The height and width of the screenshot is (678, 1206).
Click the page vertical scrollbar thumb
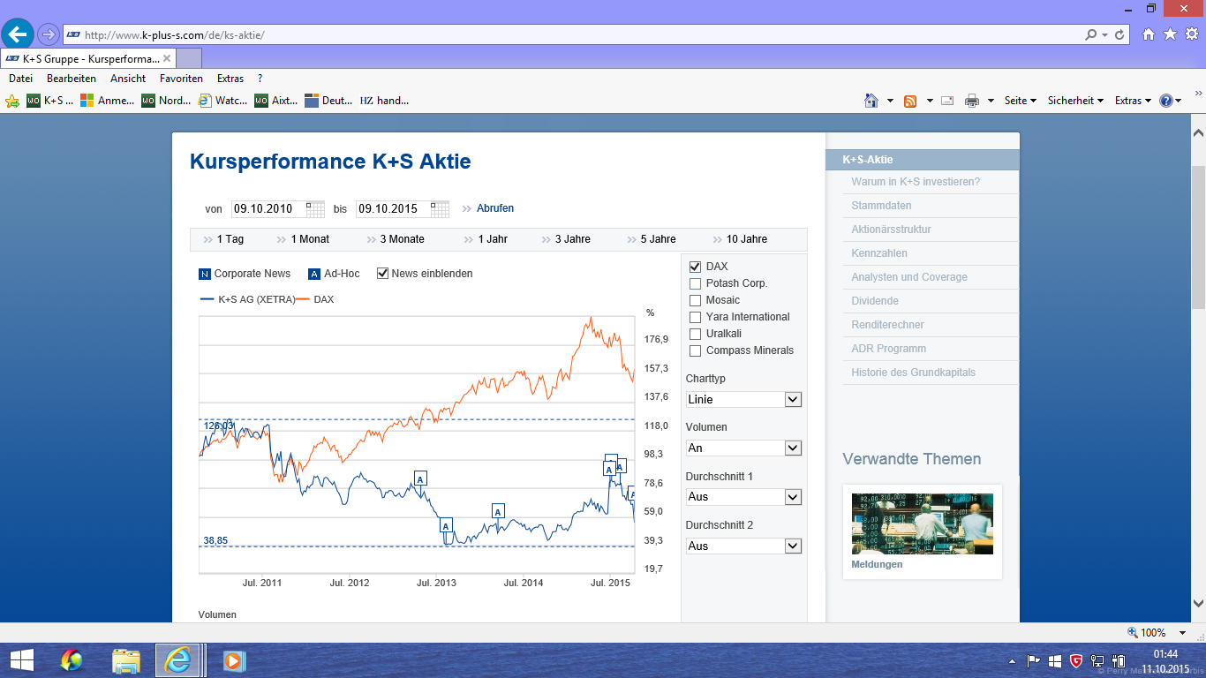pyautogui.click(x=1198, y=237)
